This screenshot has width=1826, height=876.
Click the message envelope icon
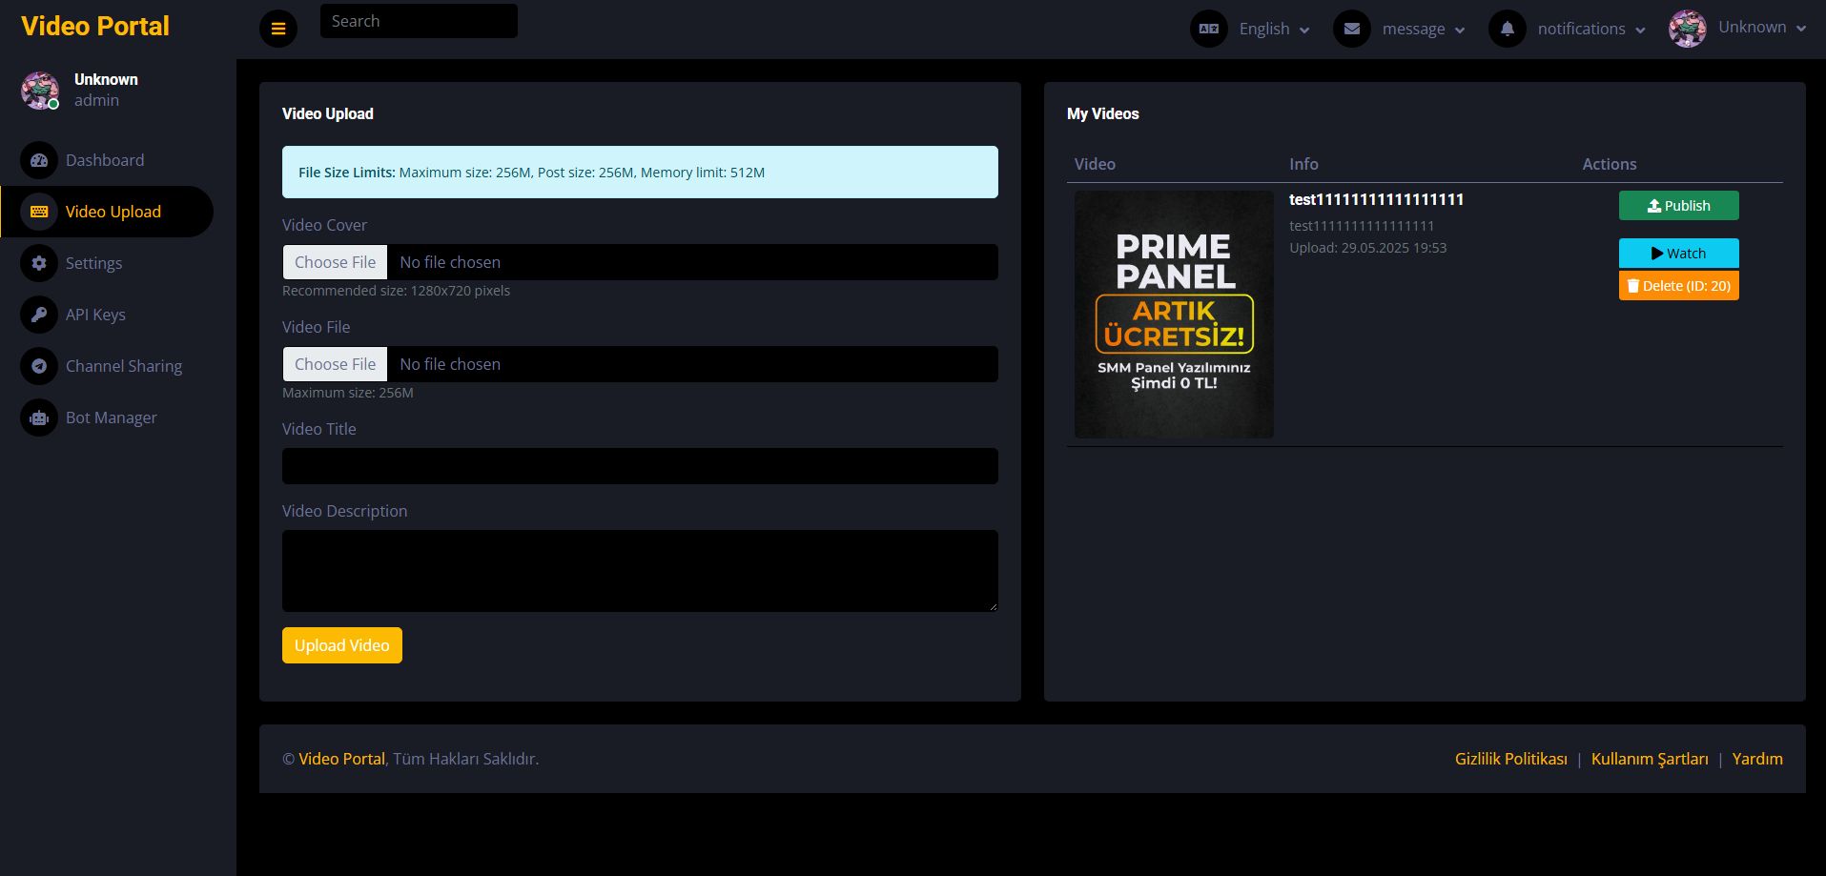(x=1351, y=29)
